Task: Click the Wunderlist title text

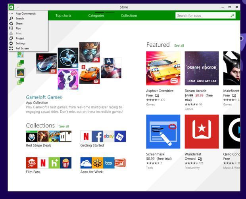Action: pos(193,154)
